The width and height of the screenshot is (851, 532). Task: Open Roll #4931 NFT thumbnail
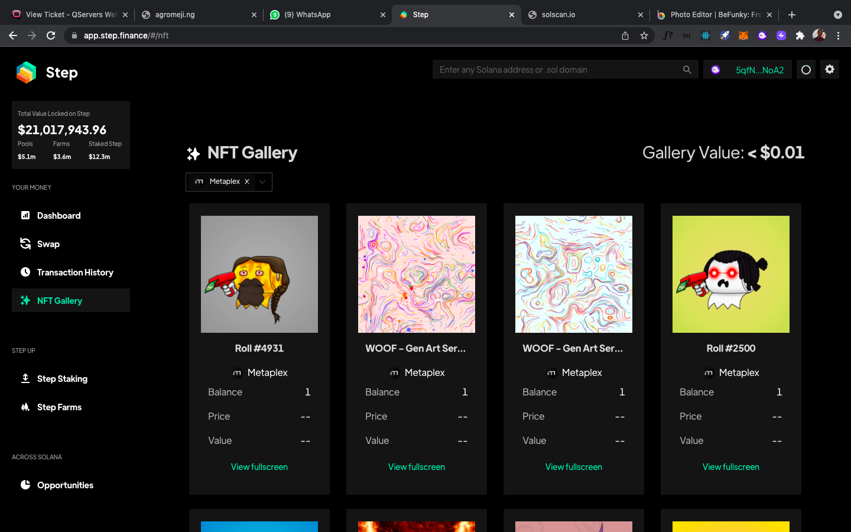[259, 274]
